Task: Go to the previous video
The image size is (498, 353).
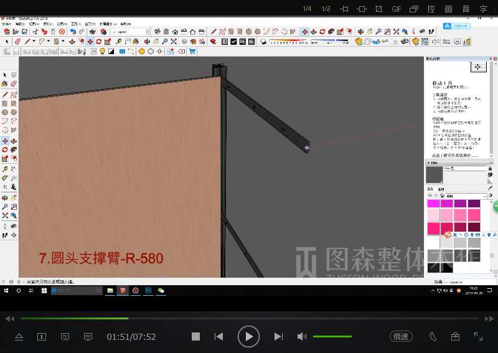Action: click(x=218, y=336)
